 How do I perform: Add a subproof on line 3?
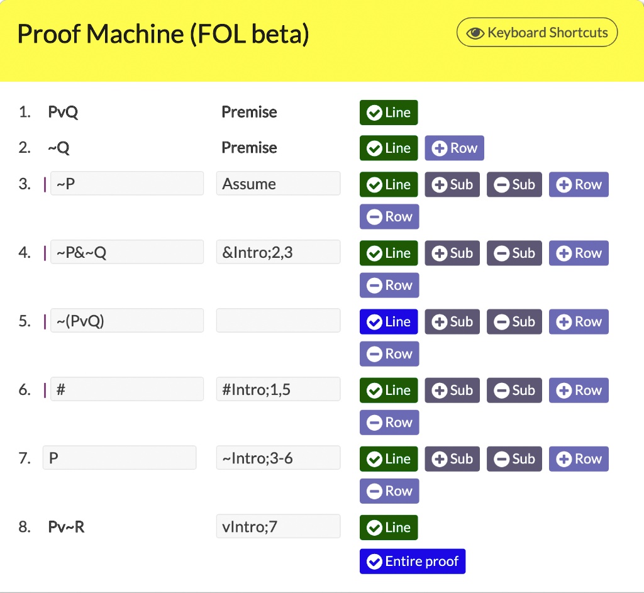point(452,184)
